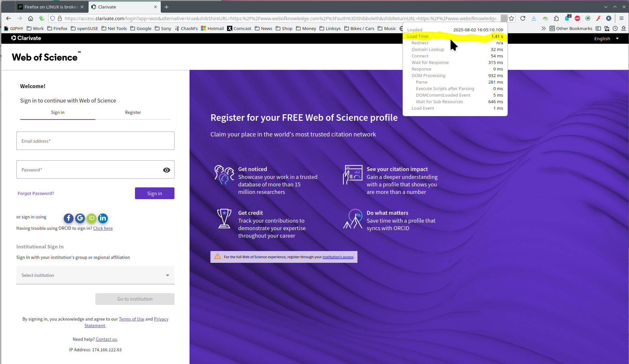Screen dimensions: 629x364
Task: Switch to Firefox on LINUX browser tab
Action: click(x=51, y=7)
